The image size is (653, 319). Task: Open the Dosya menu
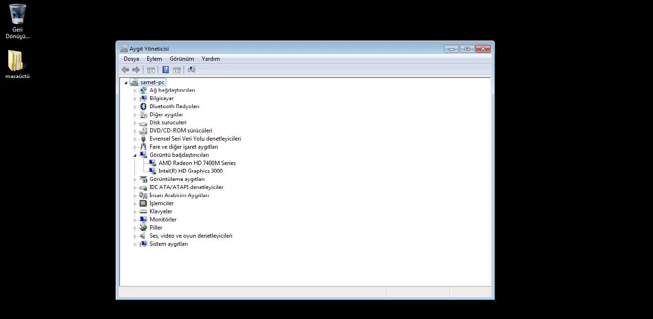pyautogui.click(x=131, y=59)
